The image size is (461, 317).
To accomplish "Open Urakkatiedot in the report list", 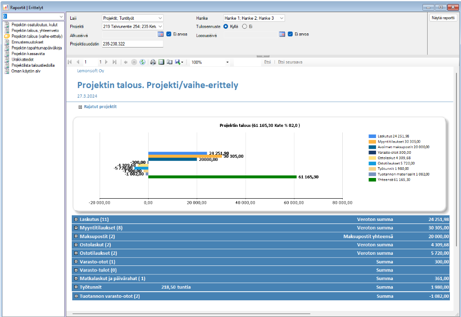I will [x=23, y=59].
